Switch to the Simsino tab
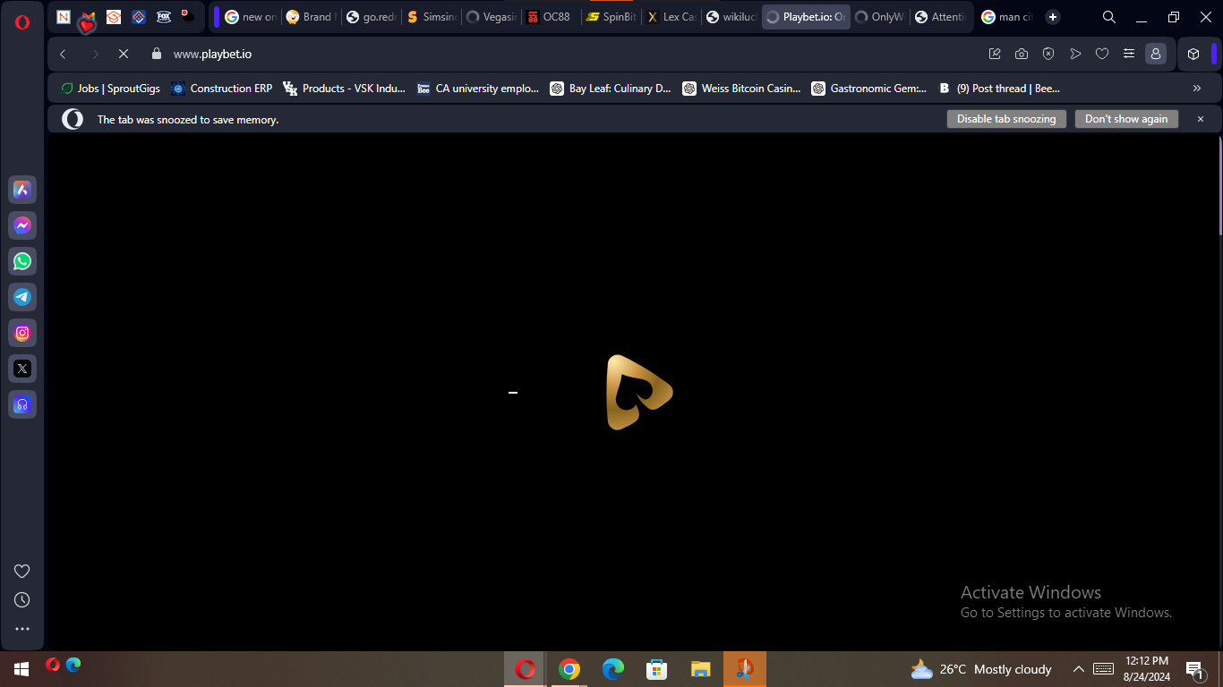Viewport: 1223px width, 687px height. coord(432,17)
